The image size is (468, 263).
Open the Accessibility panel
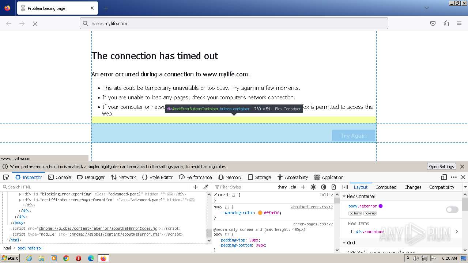coord(292,177)
